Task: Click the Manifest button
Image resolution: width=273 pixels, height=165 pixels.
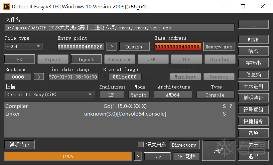Action: tap(185, 77)
